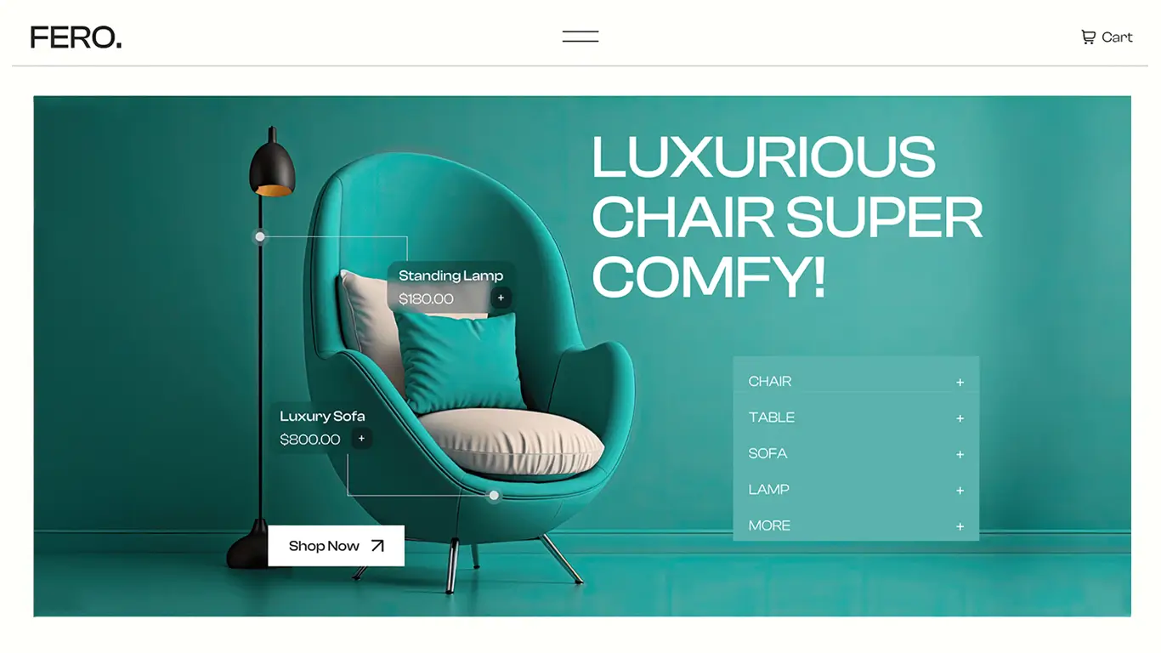Expand the LAMP category plus
The width and height of the screenshot is (1161, 653).
(x=960, y=491)
